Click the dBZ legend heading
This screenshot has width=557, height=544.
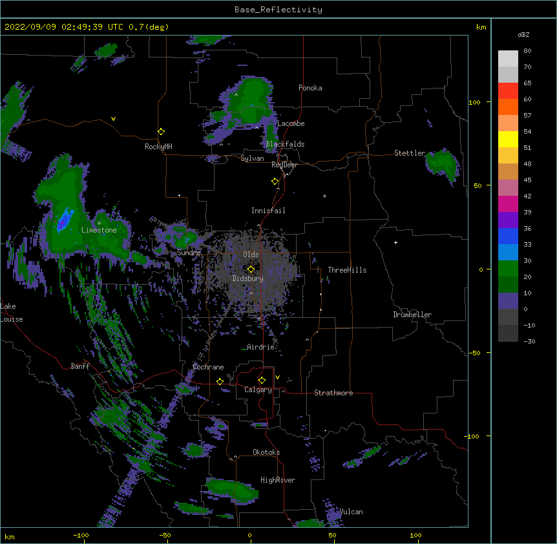[523, 35]
